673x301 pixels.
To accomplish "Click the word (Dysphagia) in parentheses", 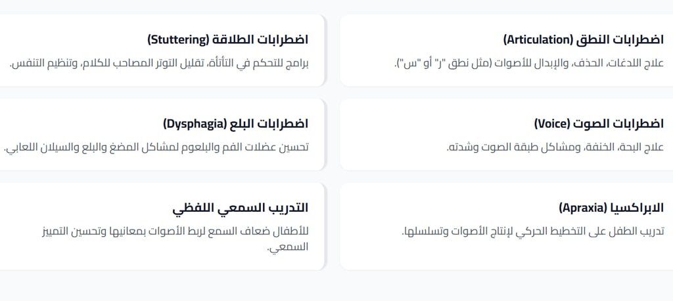I will pyautogui.click(x=195, y=124).
